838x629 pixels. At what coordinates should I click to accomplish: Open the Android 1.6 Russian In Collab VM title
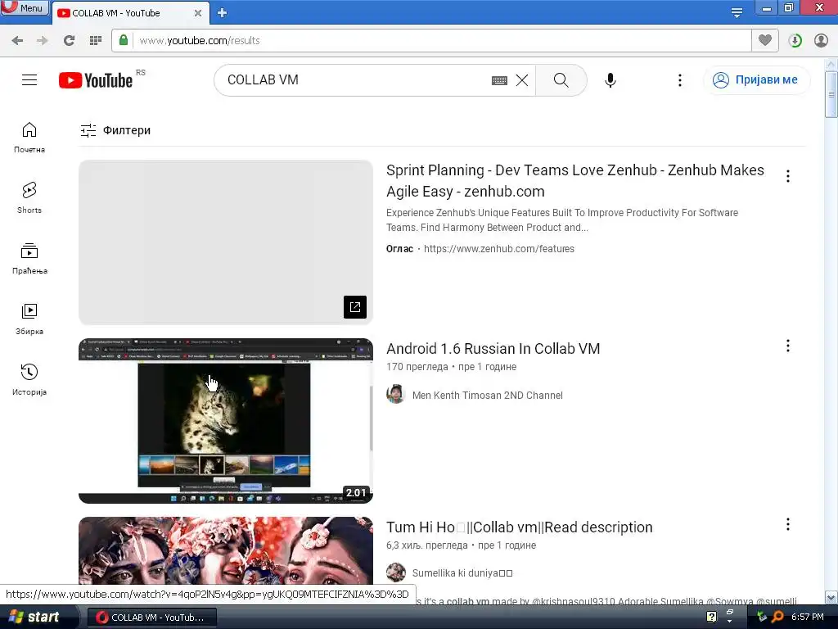click(493, 349)
